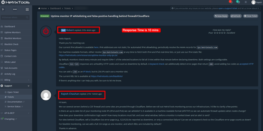This screenshot has width=263, height=131.
Task: Open Documentation external link
Action: 16,102
